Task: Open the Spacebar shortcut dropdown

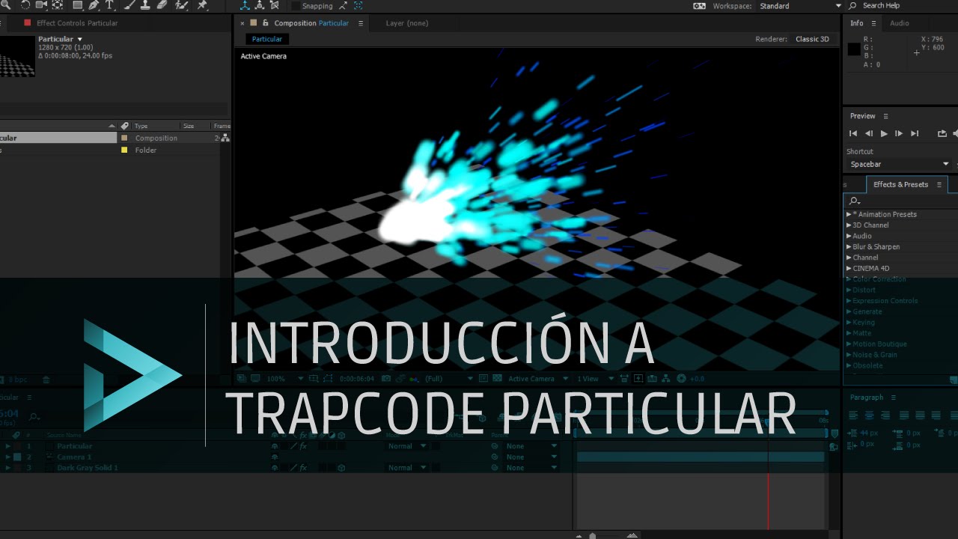Action: (x=900, y=164)
